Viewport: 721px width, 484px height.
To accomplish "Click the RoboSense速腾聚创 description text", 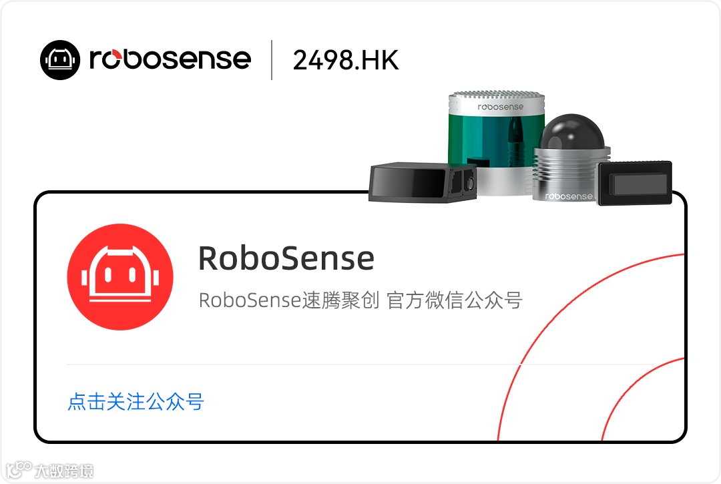I will coord(289,300).
